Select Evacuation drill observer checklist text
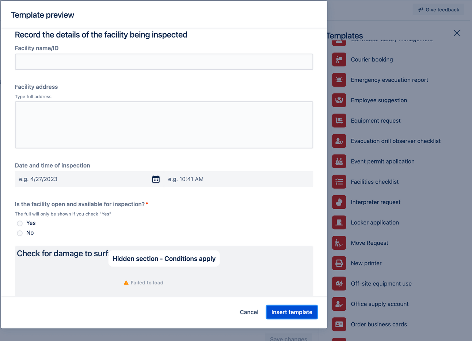The width and height of the screenshot is (472, 341). point(396,141)
